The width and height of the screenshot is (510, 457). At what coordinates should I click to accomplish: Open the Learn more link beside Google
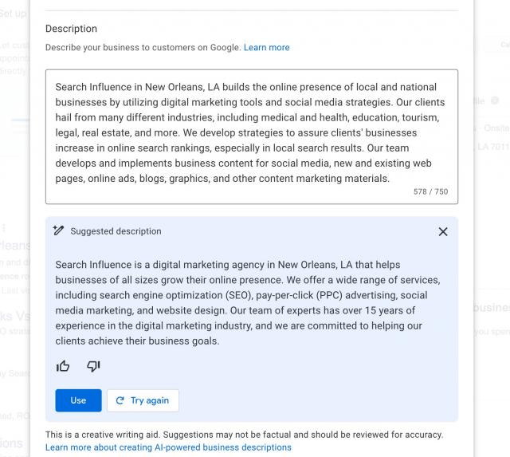(267, 47)
